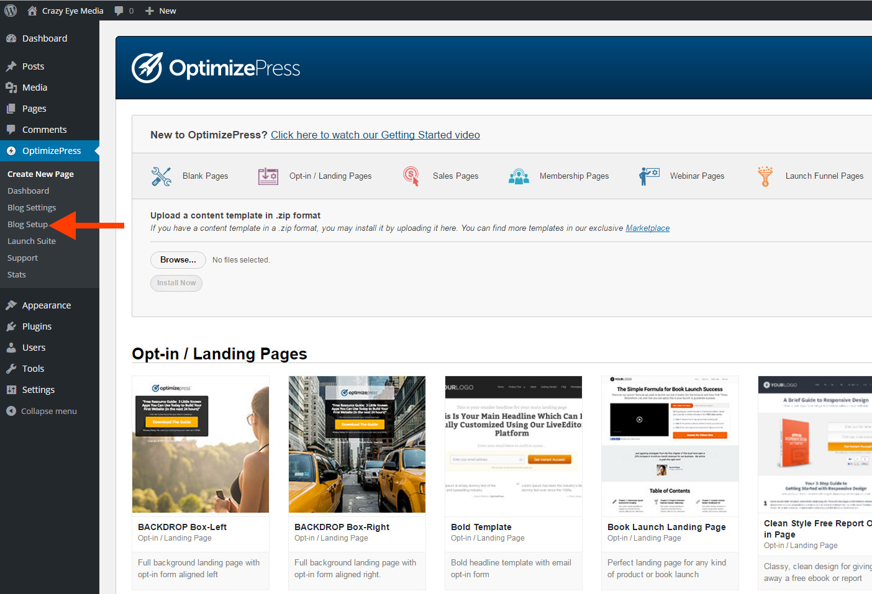This screenshot has height=594, width=872.
Task: Click the Comments speech bubble sidebar icon
Action: (11, 130)
